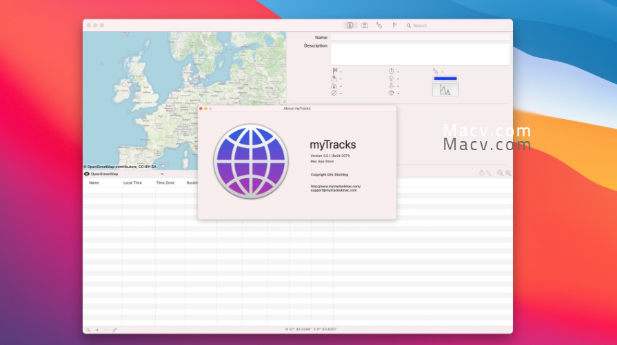The width and height of the screenshot is (617, 345).
Task: Click the edit pencil in bottom bar
Action: coord(114,330)
